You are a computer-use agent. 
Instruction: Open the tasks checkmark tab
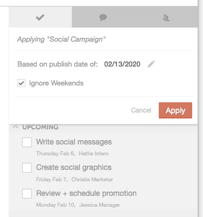click(40, 17)
